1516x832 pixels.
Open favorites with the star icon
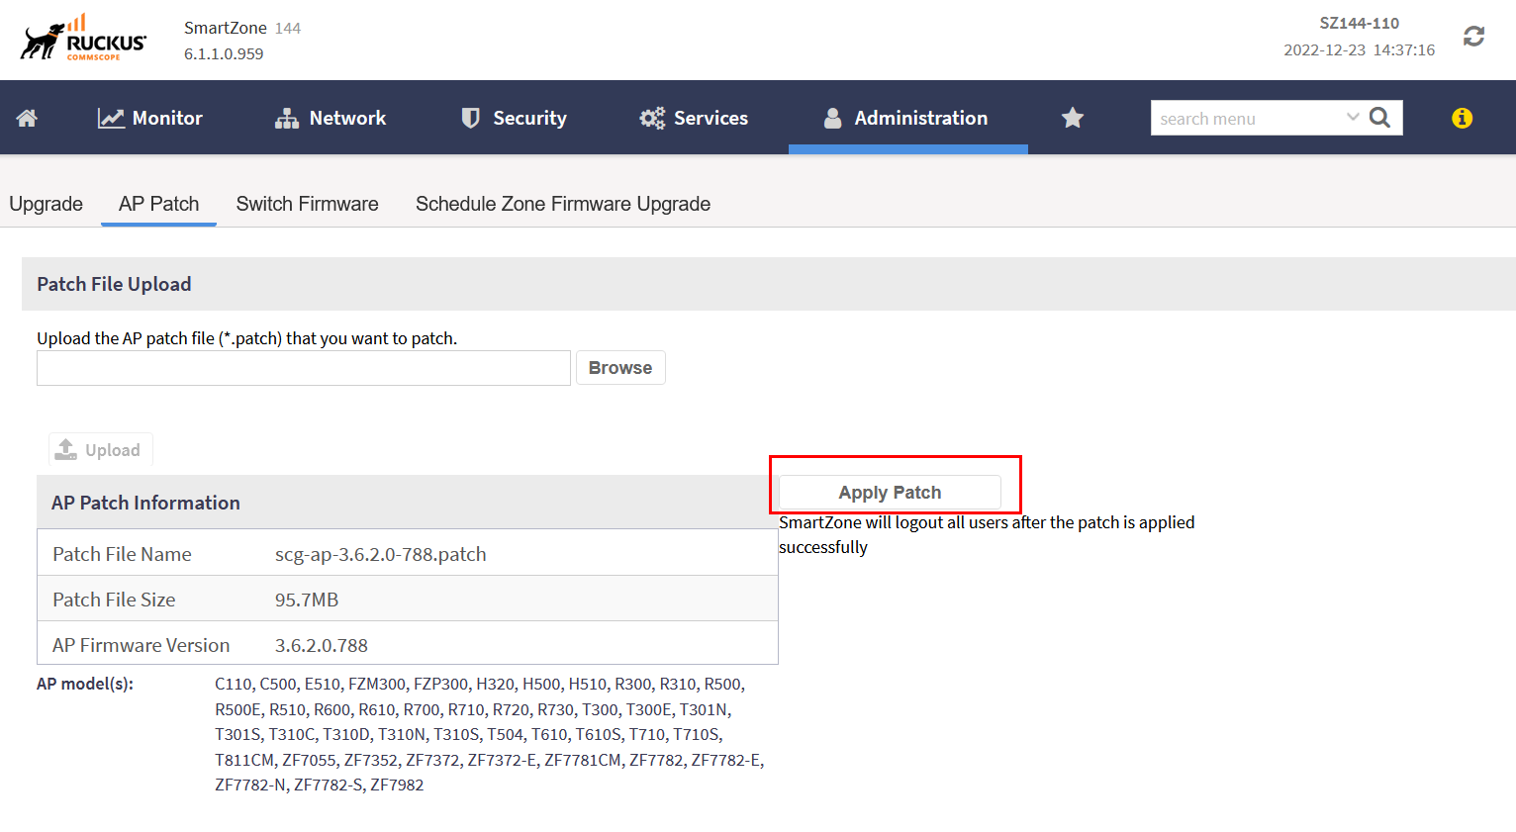click(1073, 118)
